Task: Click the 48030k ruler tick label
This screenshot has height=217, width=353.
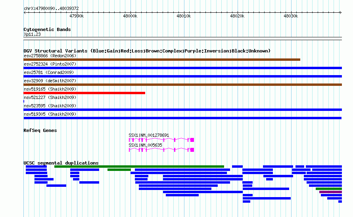Action: point(291,16)
